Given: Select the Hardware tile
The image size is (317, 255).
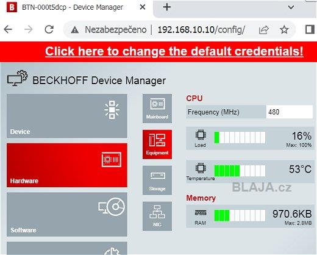Looking at the screenshot, I should click(x=67, y=165).
